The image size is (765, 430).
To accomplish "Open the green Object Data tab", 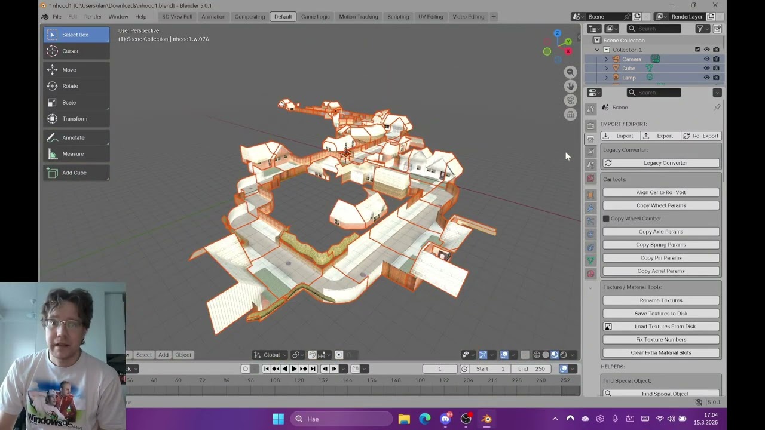I will [x=590, y=260].
